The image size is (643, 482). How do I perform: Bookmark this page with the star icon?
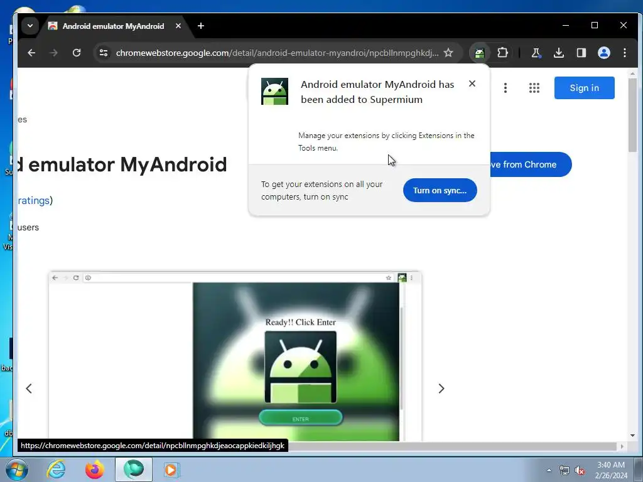point(448,53)
